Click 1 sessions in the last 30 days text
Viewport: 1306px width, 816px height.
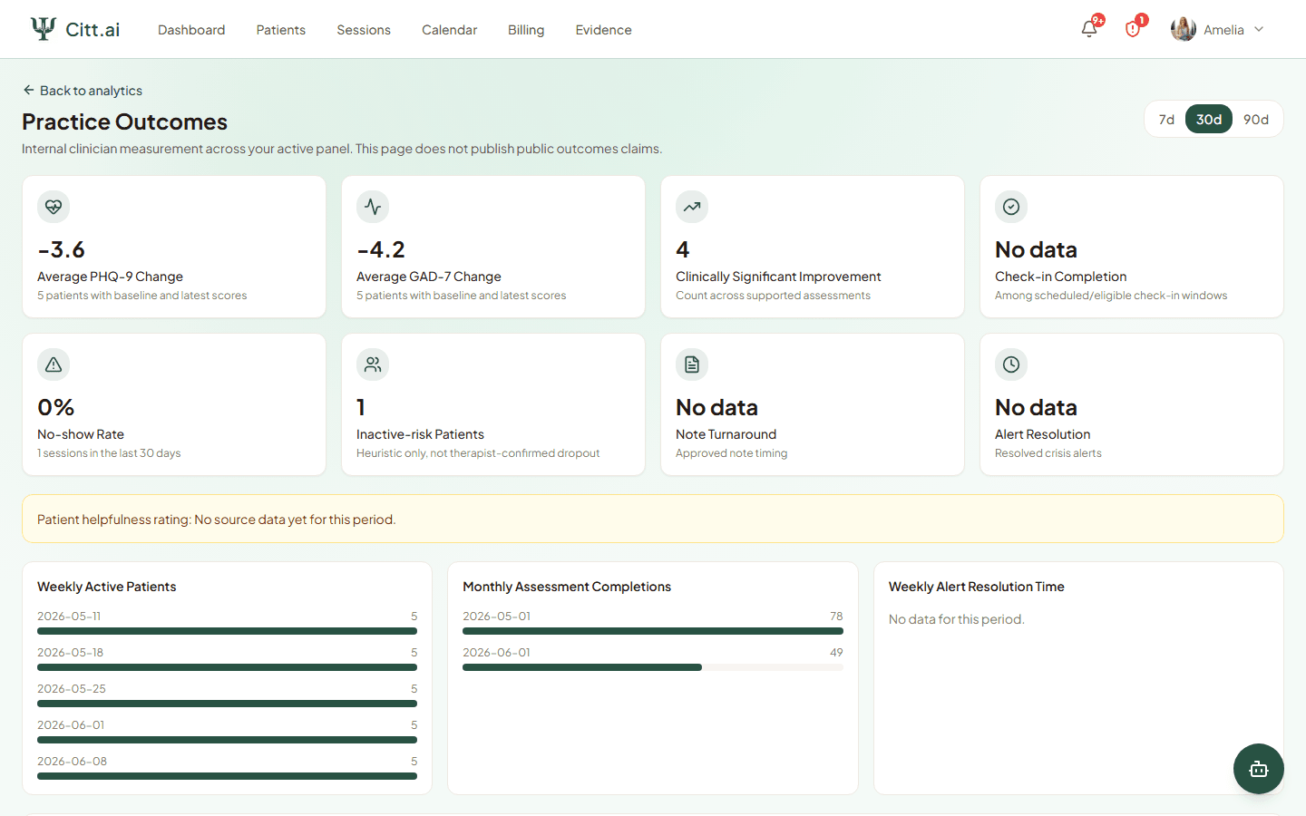(109, 453)
